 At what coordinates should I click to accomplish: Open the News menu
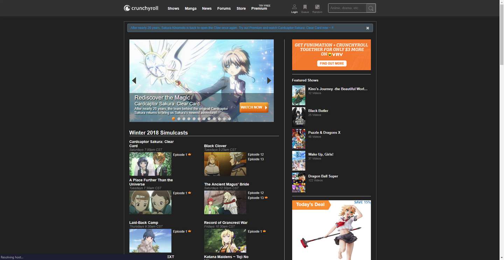(206, 8)
